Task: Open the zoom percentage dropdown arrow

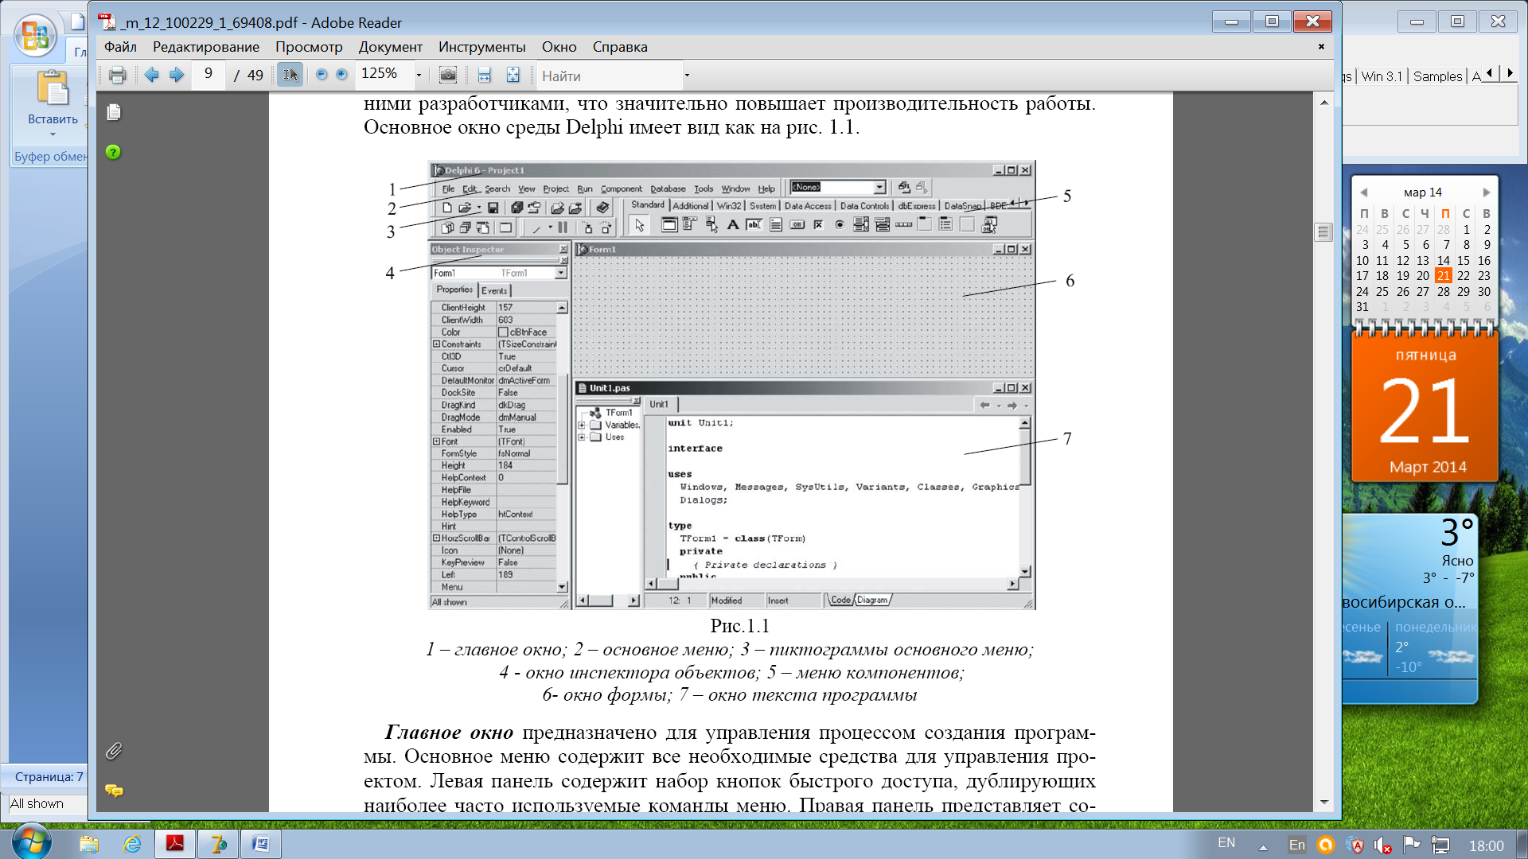Action: [x=419, y=76]
